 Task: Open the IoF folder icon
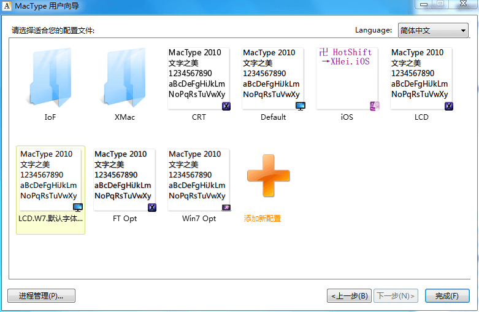[50, 79]
